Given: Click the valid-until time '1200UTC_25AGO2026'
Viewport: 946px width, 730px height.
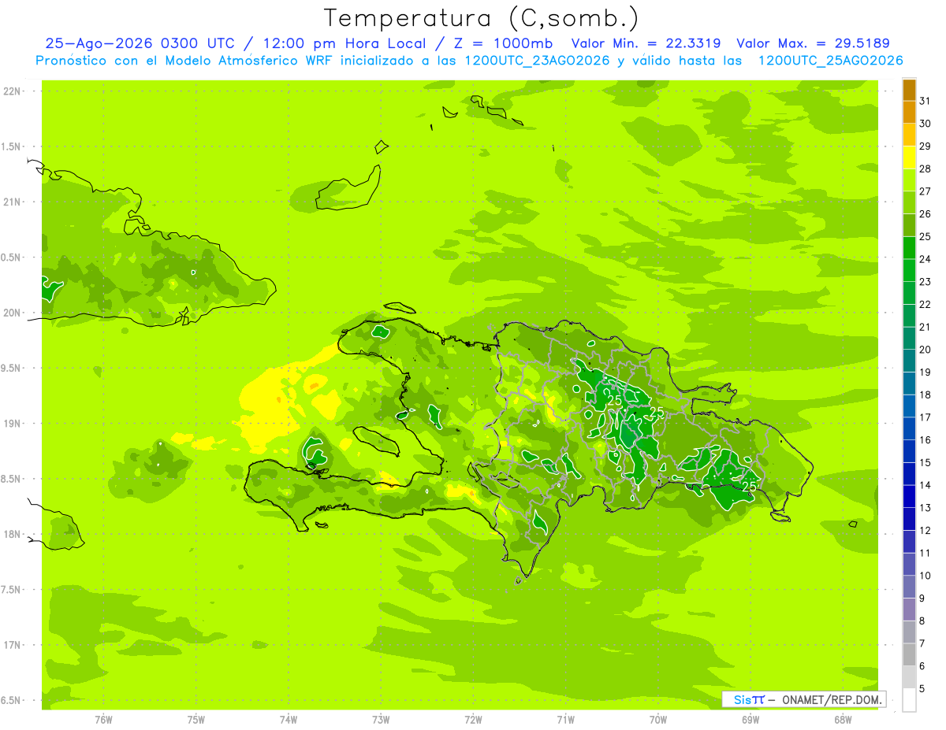Looking at the screenshot, I should [x=830, y=61].
